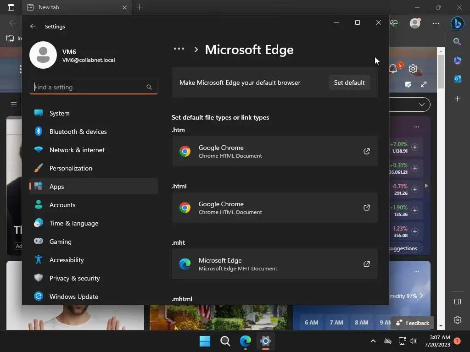Viewport: 470px width, 352px height.
Task: Click Microsoft Edge taskbar icon
Action: [245, 341]
